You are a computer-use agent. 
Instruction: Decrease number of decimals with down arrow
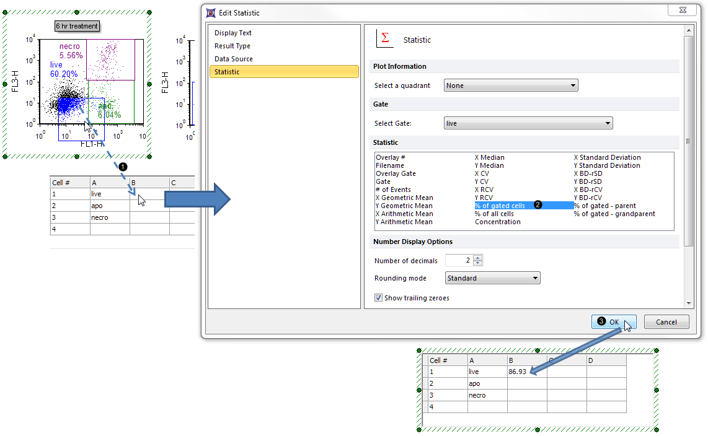tap(477, 263)
